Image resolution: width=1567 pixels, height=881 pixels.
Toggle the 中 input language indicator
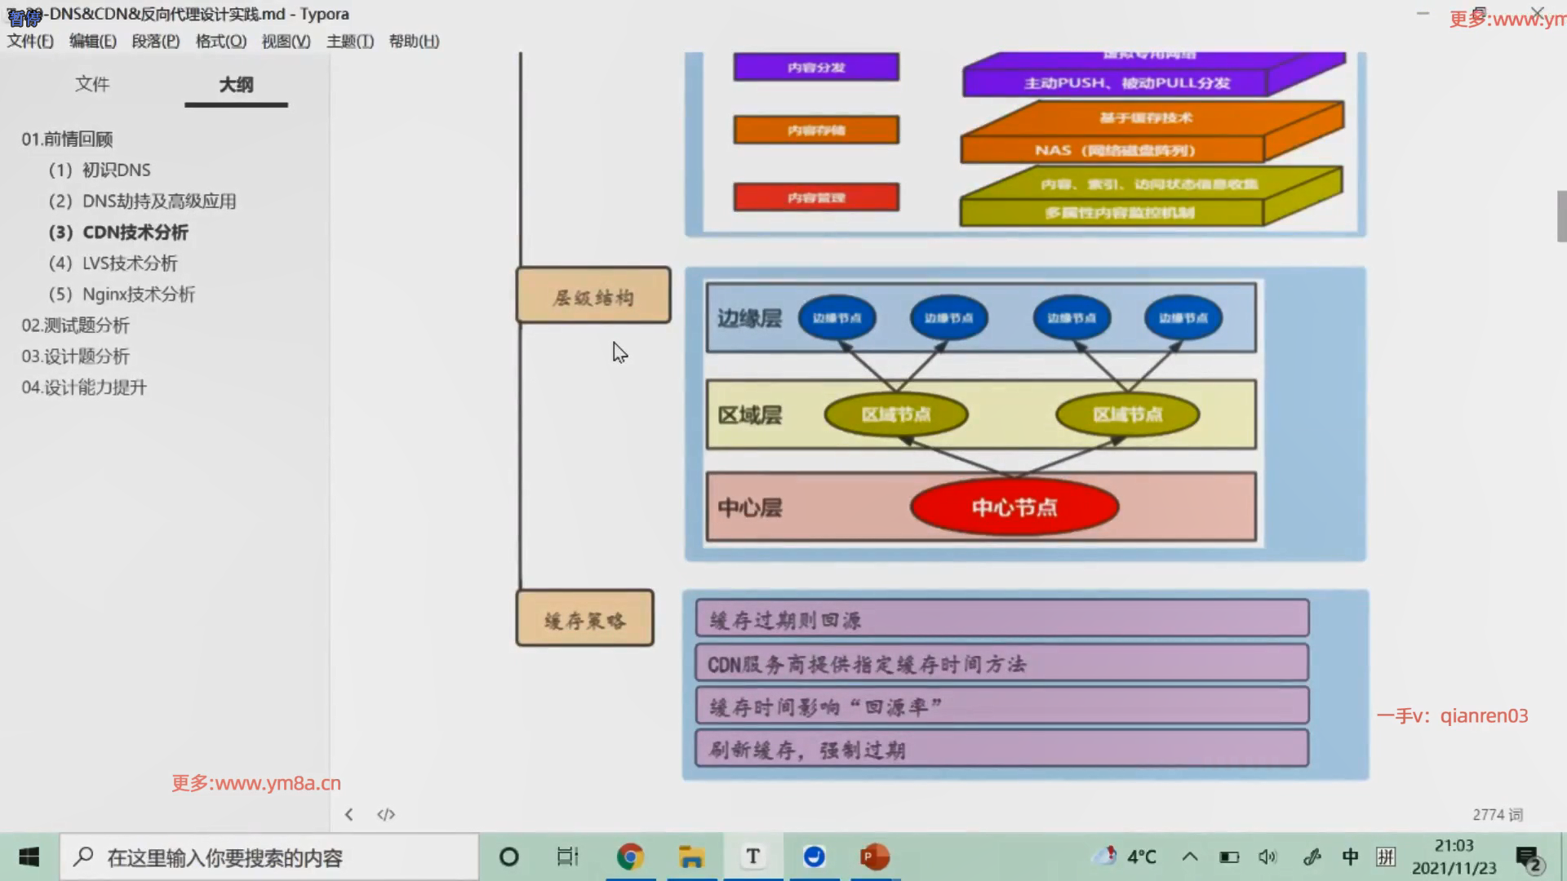point(1350,857)
